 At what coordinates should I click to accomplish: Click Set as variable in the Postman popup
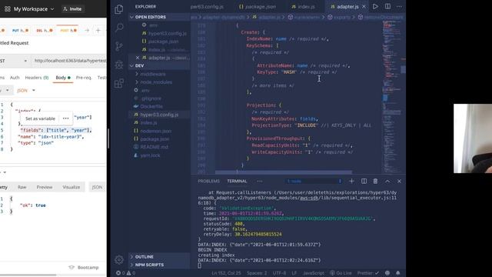40,118
